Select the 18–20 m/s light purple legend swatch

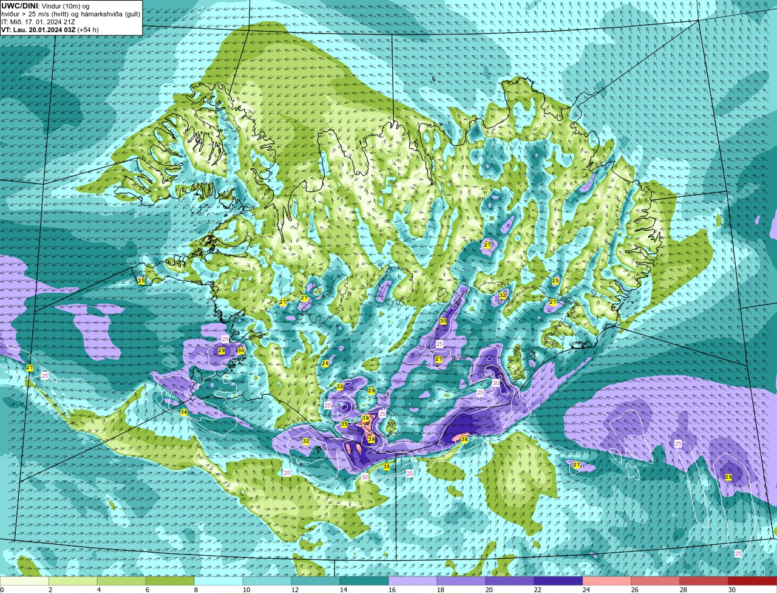tap(461, 581)
